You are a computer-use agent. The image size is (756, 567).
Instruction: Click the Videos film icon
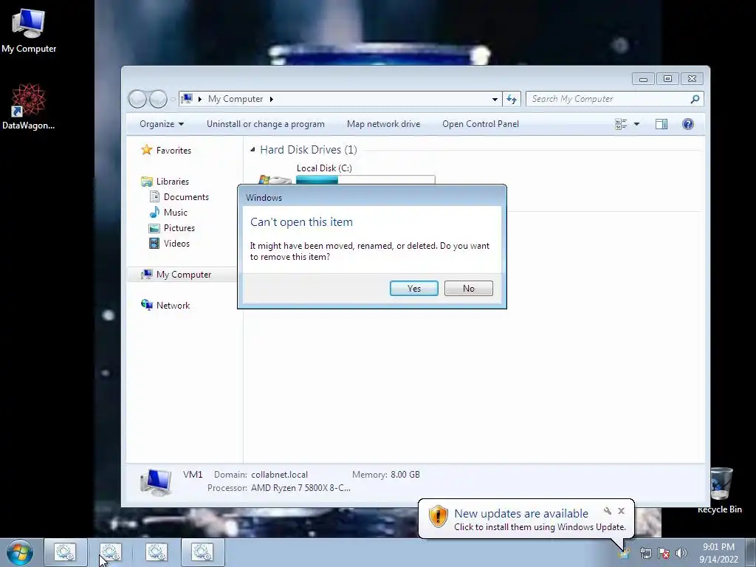(x=154, y=244)
